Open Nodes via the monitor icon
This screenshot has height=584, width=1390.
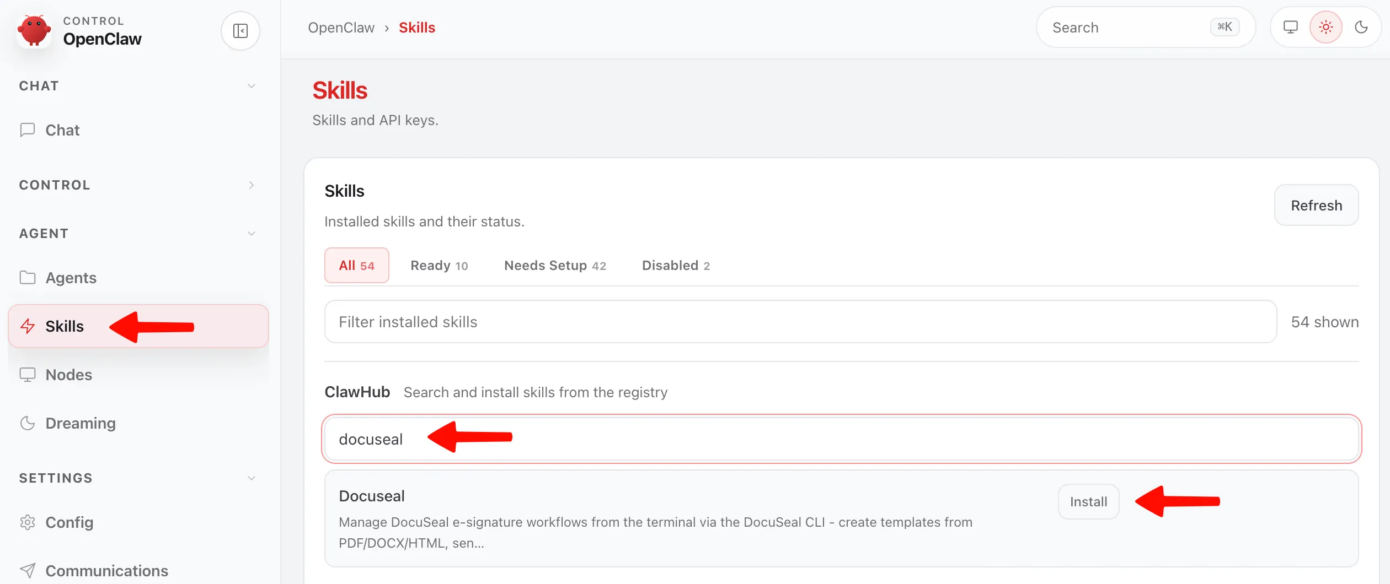pos(28,375)
